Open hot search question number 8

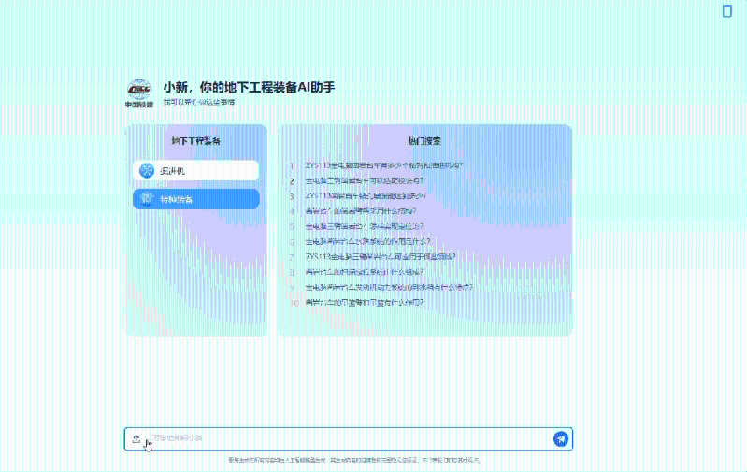pos(364,272)
